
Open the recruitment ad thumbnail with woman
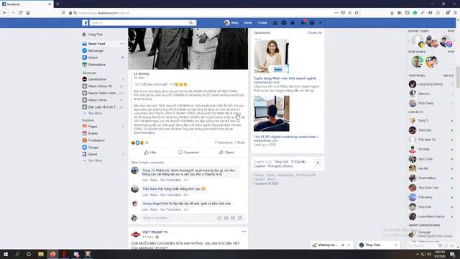(x=272, y=56)
